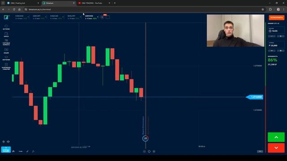The height and width of the screenshot is (161, 287).
Task: Switch to the DIM TRADING YouTube browser tab
Action: 94,3
